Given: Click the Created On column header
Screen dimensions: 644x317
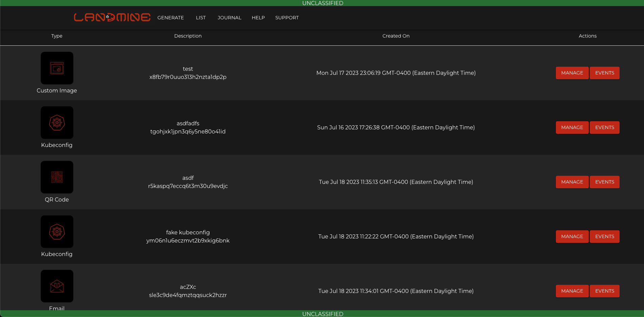Looking at the screenshot, I should pos(396,36).
